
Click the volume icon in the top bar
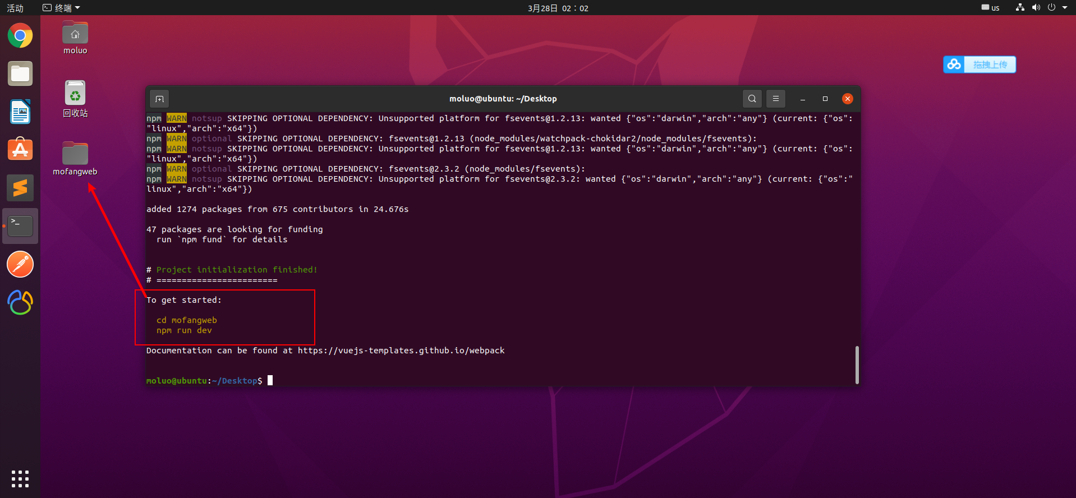[x=1036, y=8]
